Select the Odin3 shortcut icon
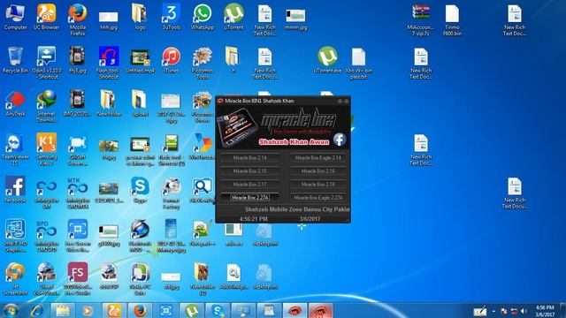 [47, 63]
